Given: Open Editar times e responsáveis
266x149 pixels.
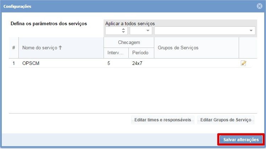Looking at the screenshot, I should (x=162, y=120).
